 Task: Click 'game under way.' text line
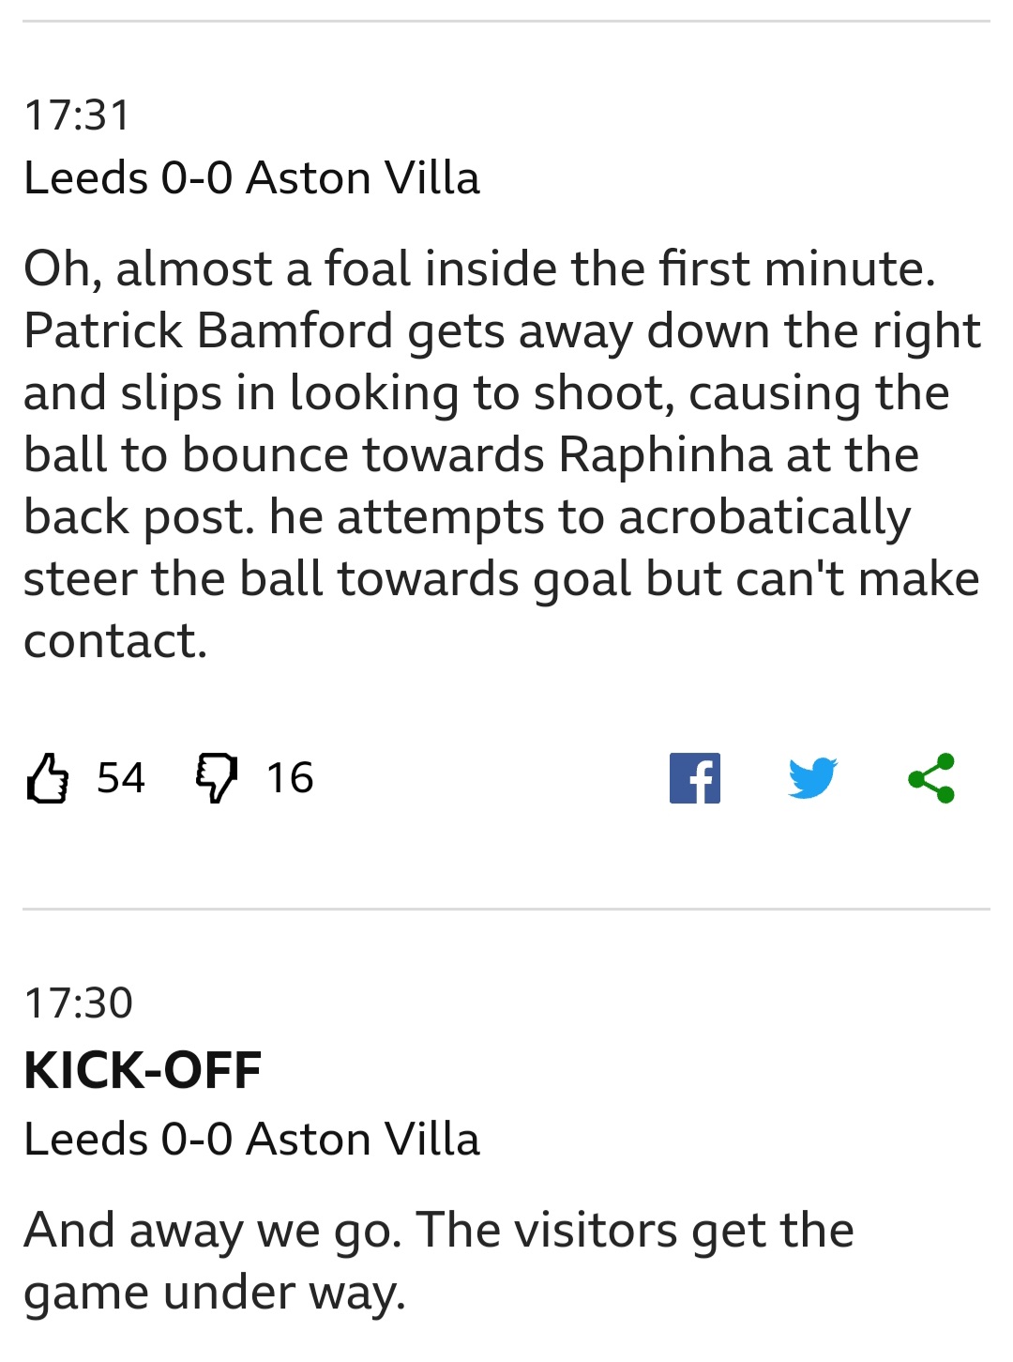pyautogui.click(x=215, y=1293)
